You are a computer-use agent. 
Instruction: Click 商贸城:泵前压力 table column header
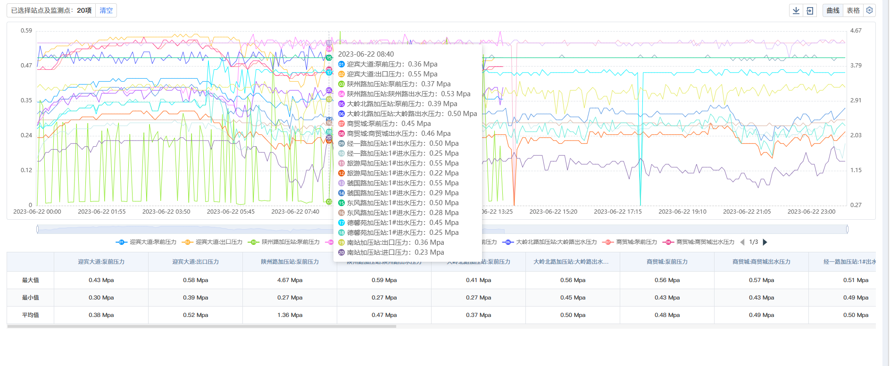click(667, 262)
